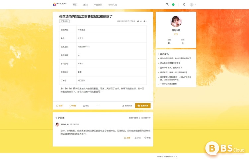Open the search magnifier icon
The width and height of the screenshot is (249, 161).
[x=167, y=4]
